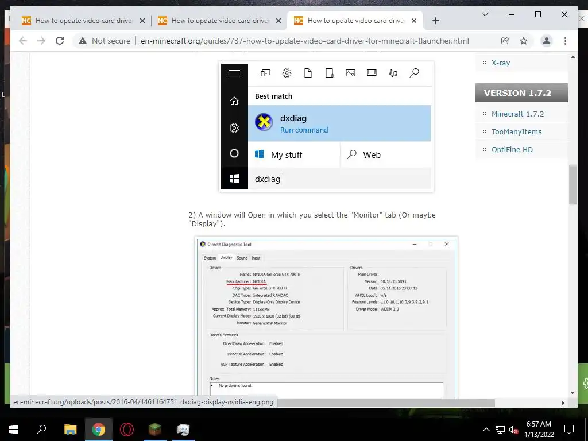588x441 pixels.
Task: Close the third active browser tab
Action: tap(414, 21)
